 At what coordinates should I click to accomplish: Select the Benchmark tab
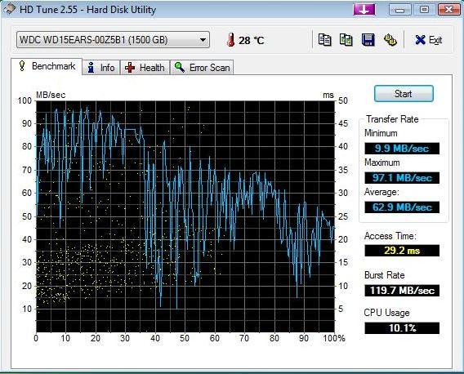pos(47,66)
